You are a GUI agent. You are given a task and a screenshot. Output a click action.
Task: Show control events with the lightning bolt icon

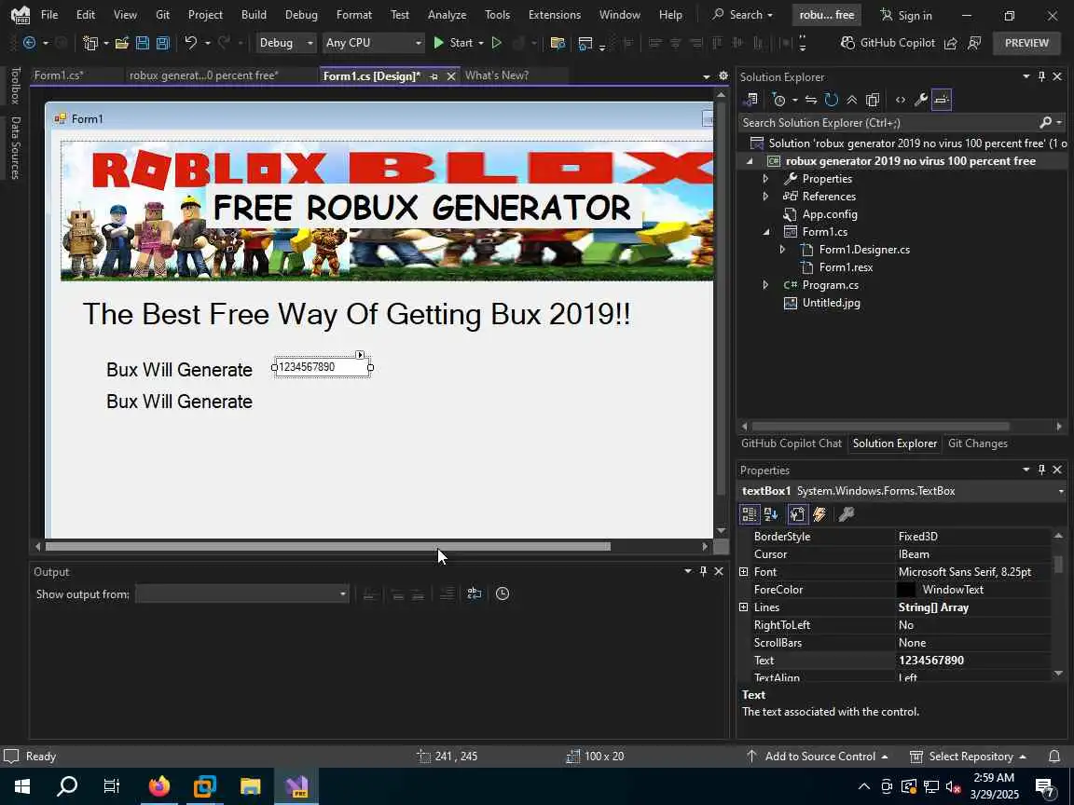click(x=819, y=514)
